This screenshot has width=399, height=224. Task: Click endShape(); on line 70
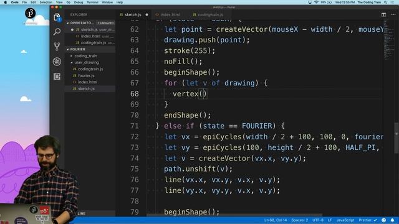pos(187,115)
